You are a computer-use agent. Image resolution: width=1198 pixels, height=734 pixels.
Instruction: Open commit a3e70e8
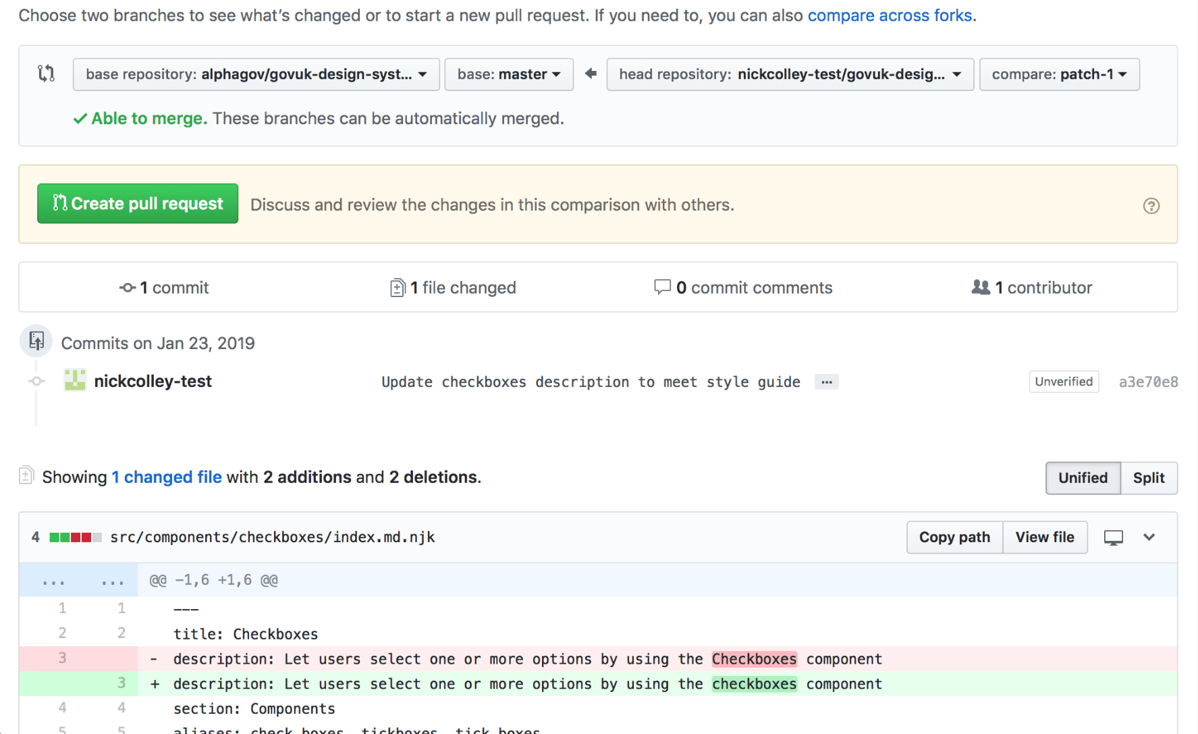click(1148, 382)
